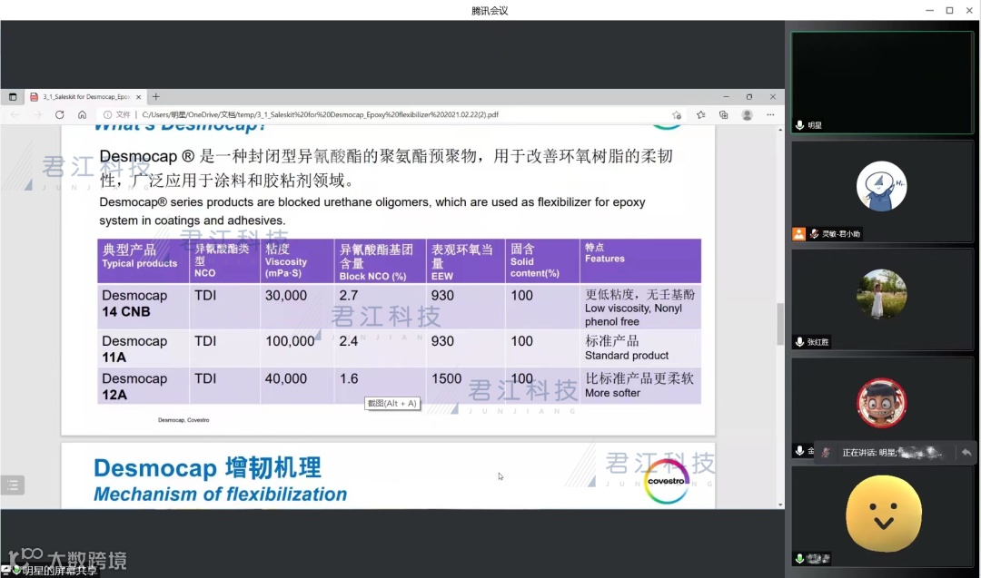
Task: Open the Edge settings and more menu
Action: pos(770,115)
